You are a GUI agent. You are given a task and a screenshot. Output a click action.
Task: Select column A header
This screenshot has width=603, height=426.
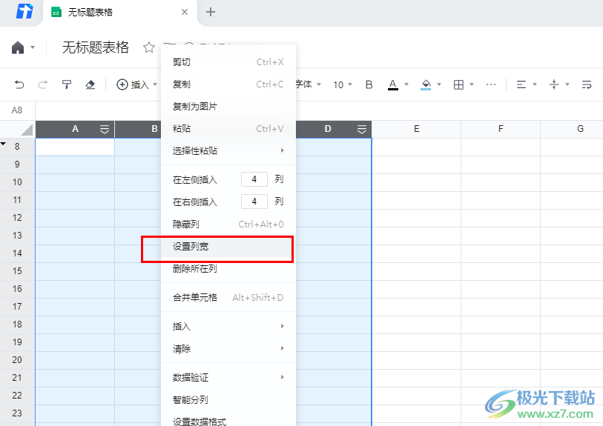point(75,129)
